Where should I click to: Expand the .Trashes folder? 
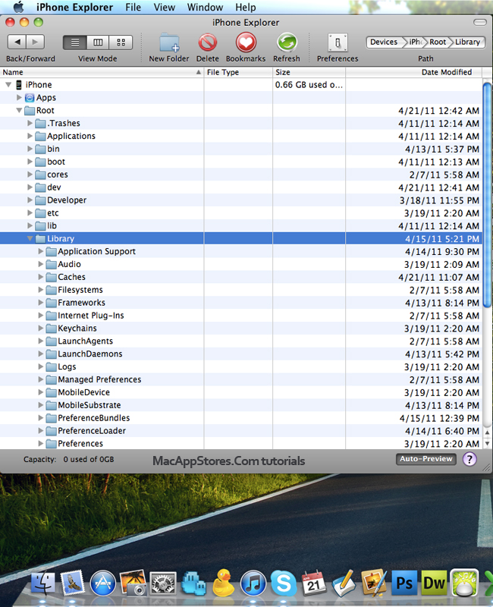(30, 123)
